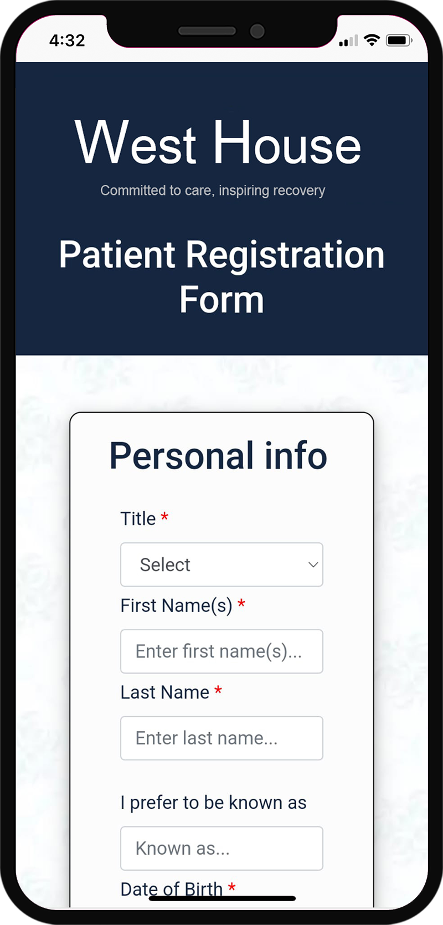Click the red asterisk beside Last Name
Image resolution: width=443 pixels, height=925 pixels.
click(218, 690)
